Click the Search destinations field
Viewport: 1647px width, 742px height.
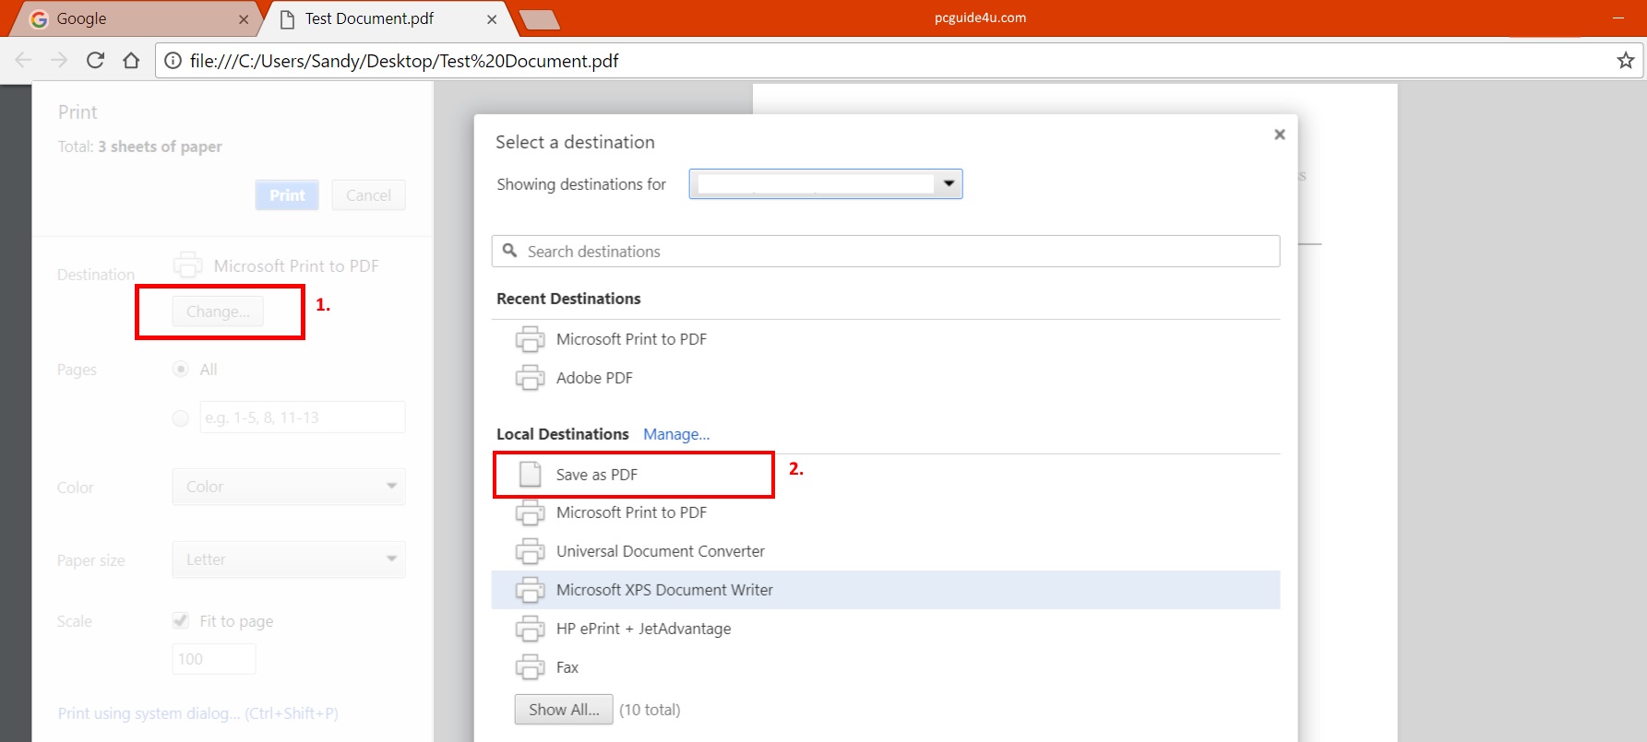[886, 252]
